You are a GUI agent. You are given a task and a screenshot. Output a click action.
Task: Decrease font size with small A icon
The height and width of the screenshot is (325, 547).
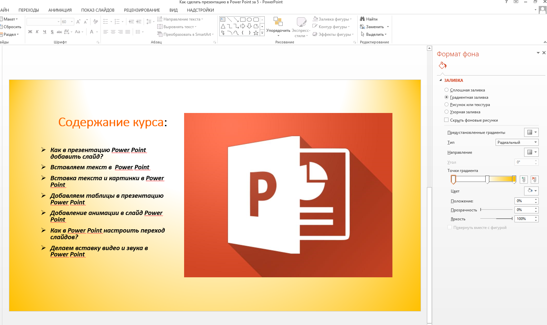[86, 22]
